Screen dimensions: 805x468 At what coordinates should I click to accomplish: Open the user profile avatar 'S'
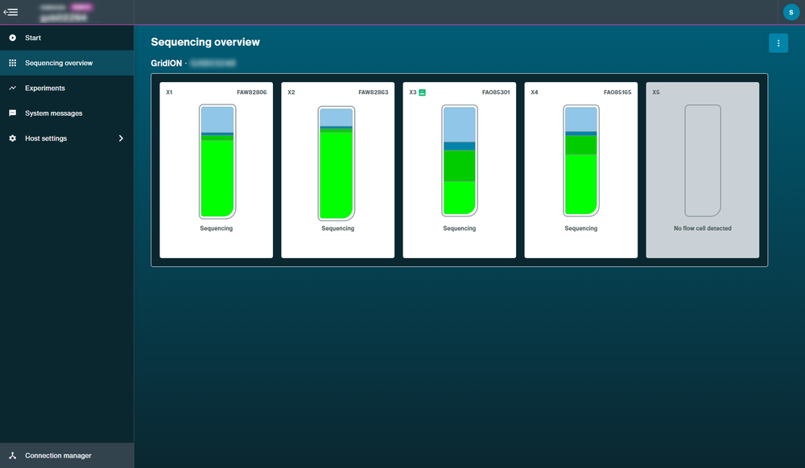point(791,12)
